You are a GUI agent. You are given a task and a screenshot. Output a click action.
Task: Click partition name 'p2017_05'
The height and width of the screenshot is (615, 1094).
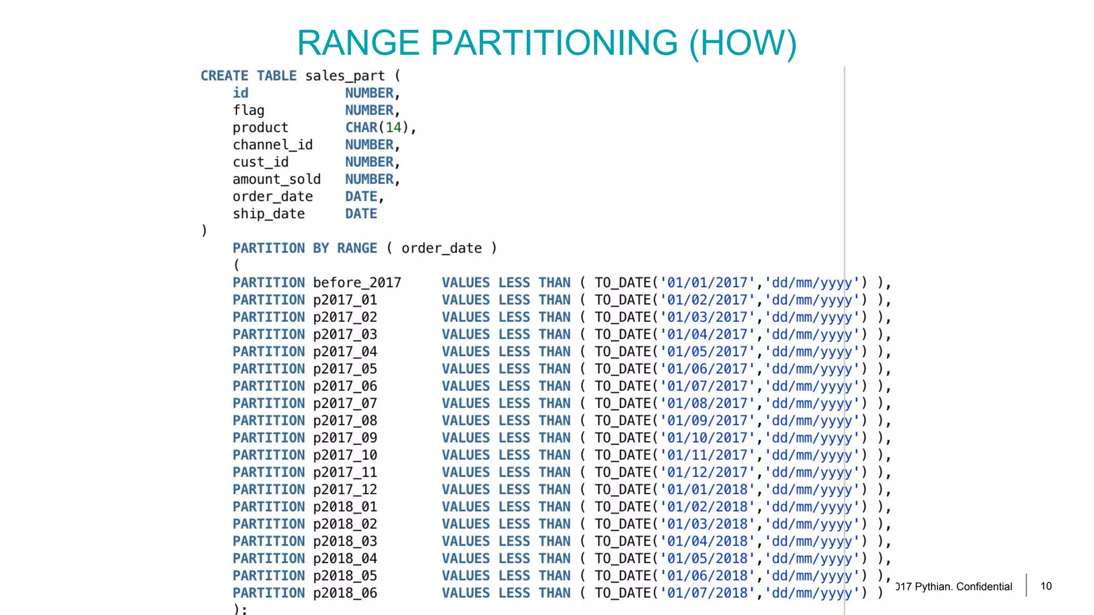point(345,369)
